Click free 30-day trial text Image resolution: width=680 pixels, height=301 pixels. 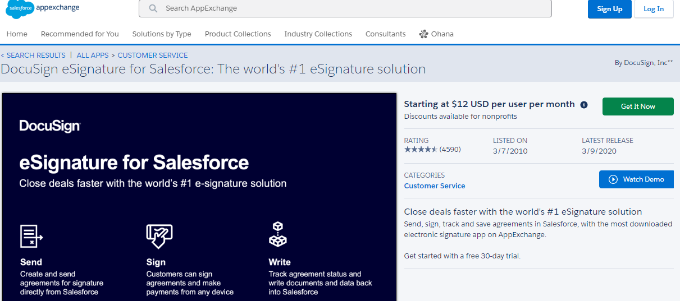(x=491, y=256)
